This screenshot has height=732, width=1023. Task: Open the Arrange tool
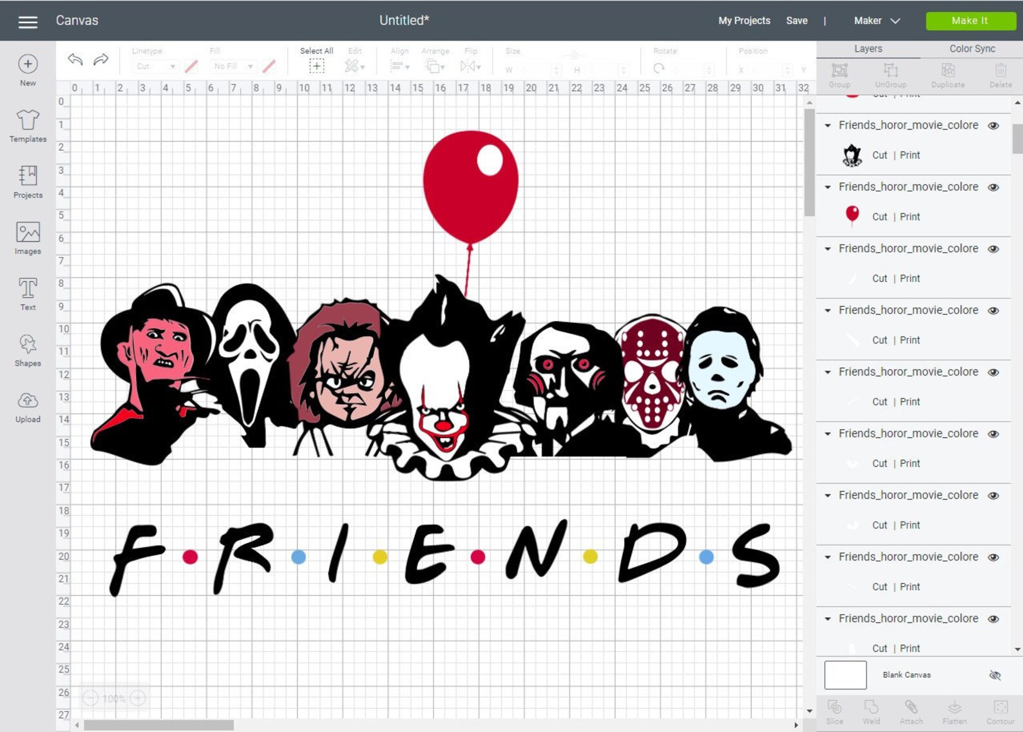[x=435, y=66]
